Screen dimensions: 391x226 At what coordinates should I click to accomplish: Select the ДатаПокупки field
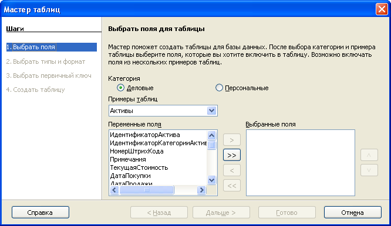(x=158, y=176)
